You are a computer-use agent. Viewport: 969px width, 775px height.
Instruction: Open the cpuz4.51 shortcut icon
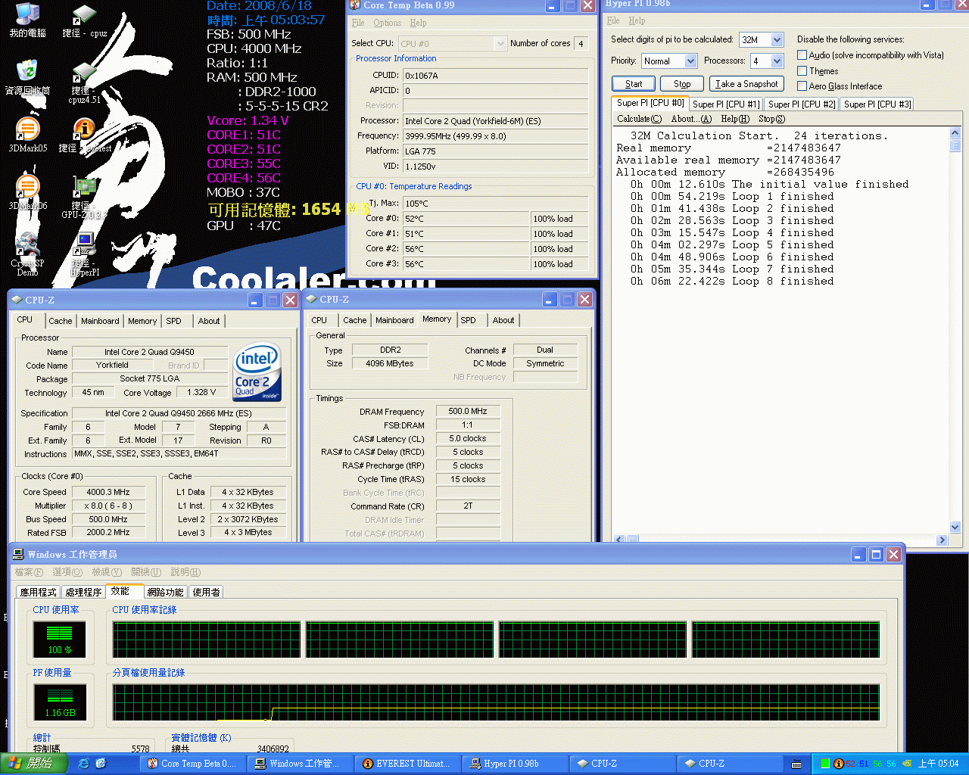tap(83, 74)
